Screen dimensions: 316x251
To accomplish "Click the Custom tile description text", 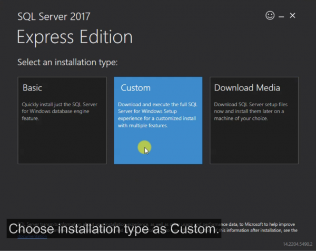I will click(157, 115).
